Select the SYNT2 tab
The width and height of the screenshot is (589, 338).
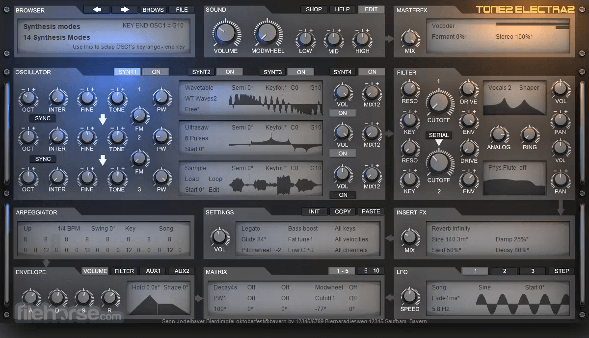(201, 72)
